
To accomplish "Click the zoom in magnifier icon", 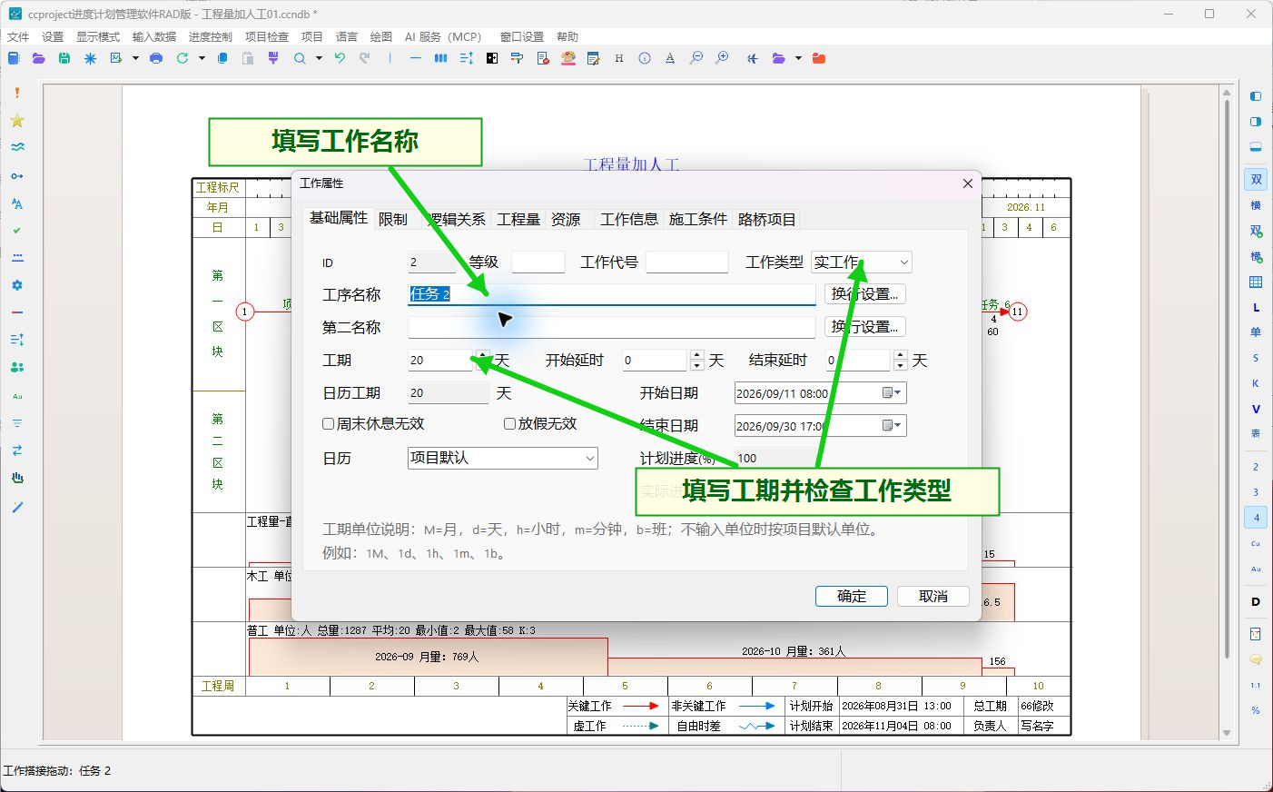I will [x=722, y=58].
